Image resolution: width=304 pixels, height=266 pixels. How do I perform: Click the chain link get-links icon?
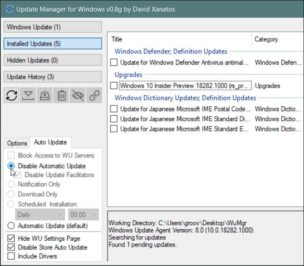click(x=95, y=95)
